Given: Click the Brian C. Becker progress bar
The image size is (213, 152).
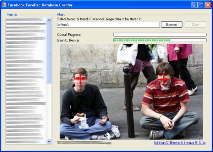Looking at the screenshot, I should (x=160, y=40).
